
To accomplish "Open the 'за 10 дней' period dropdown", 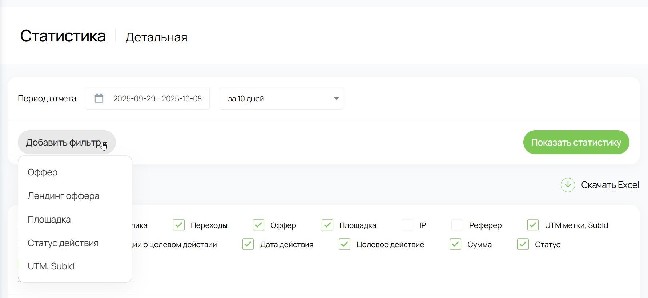I will pyautogui.click(x=281, y=98).
